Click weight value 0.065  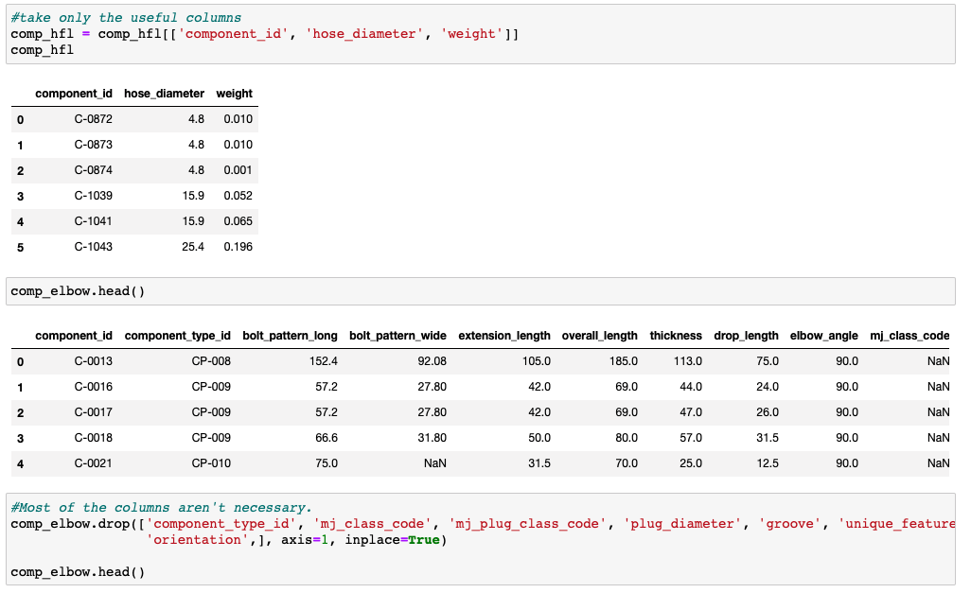[x=238, y=221]
